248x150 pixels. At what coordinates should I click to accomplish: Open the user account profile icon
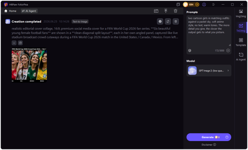tap(204, 5)
